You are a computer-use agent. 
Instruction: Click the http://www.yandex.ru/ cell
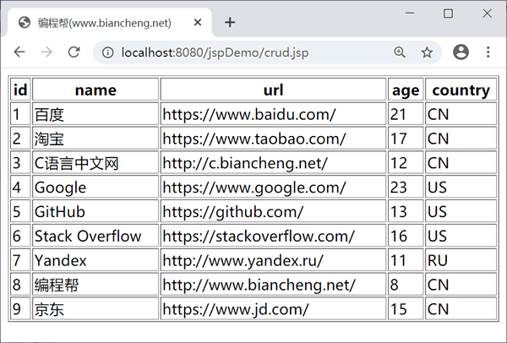[x=273, y=260]
